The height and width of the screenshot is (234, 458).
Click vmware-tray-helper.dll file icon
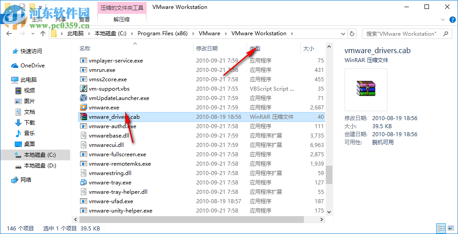click(x=84, y=192)
